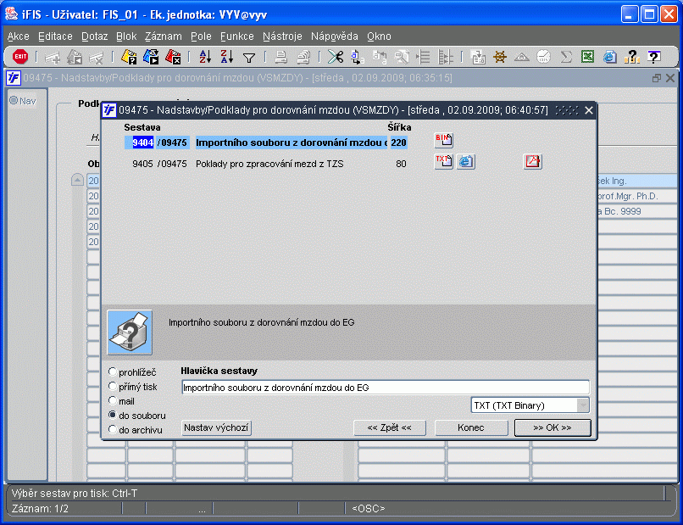Screen dimensions: 683x525
Task: Open the Akce menu
Action: pyautogui.click(x=19, y=36)
